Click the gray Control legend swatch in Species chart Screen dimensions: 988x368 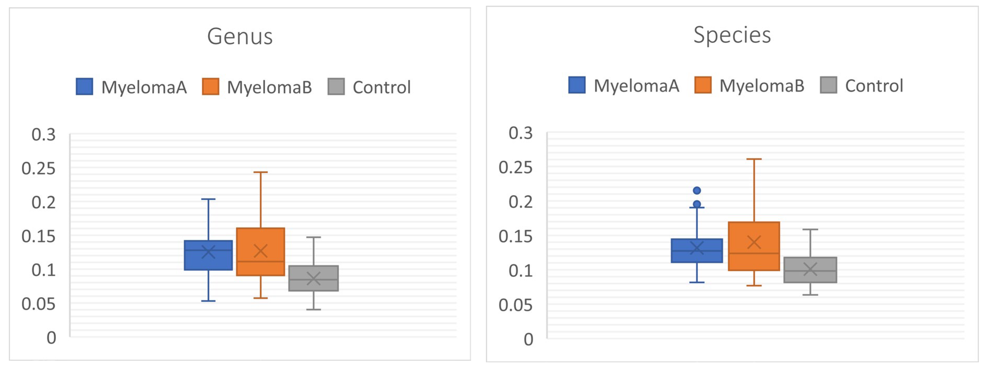[828, 85]
